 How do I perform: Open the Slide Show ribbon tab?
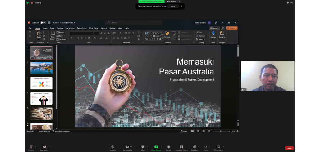point(94,28)
